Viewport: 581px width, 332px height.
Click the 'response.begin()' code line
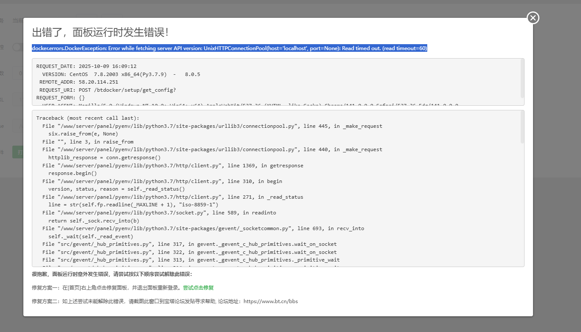pos(73,173)
